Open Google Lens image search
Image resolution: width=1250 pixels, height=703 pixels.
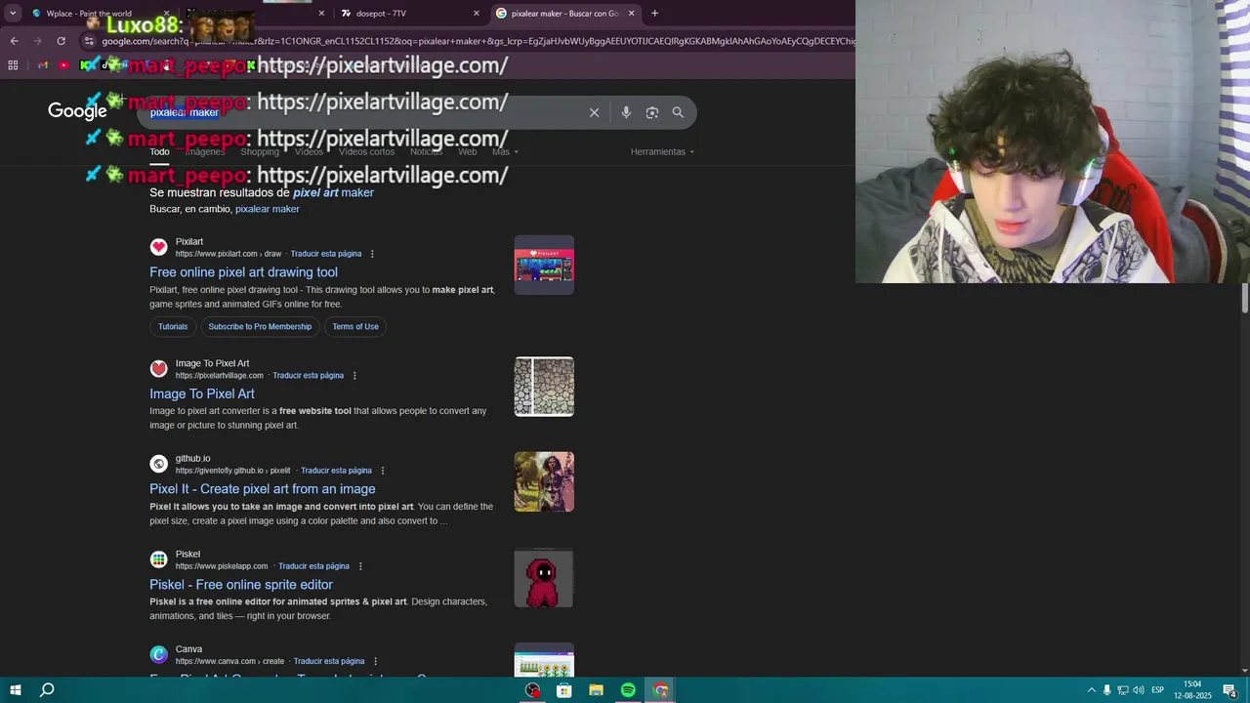point(652,112)
